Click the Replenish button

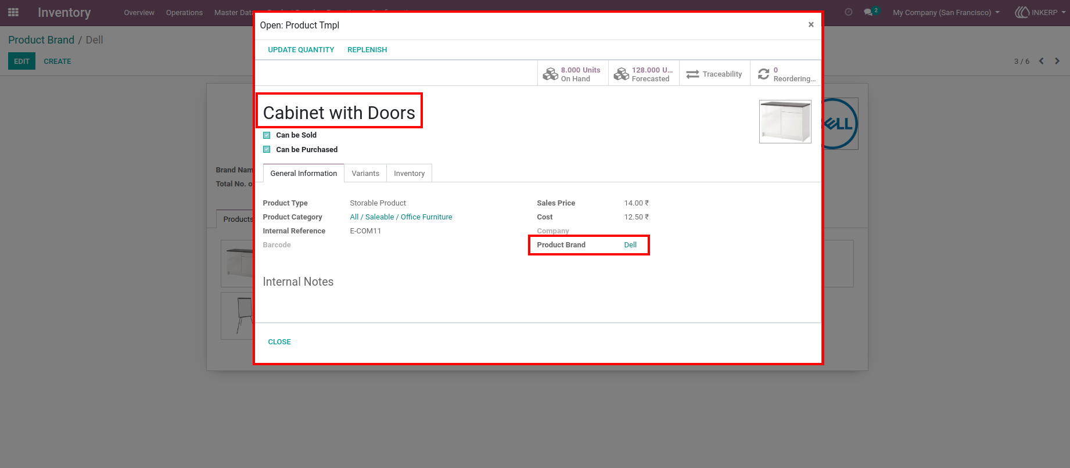pos(367,50)
